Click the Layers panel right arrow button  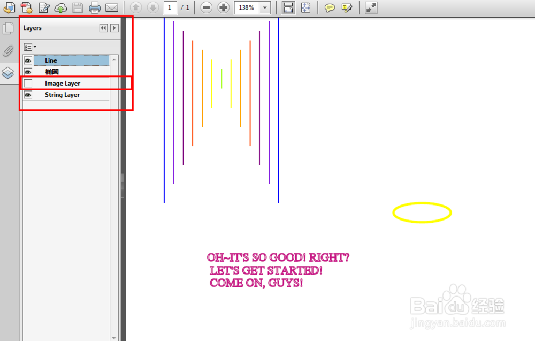tap(114, 28)
